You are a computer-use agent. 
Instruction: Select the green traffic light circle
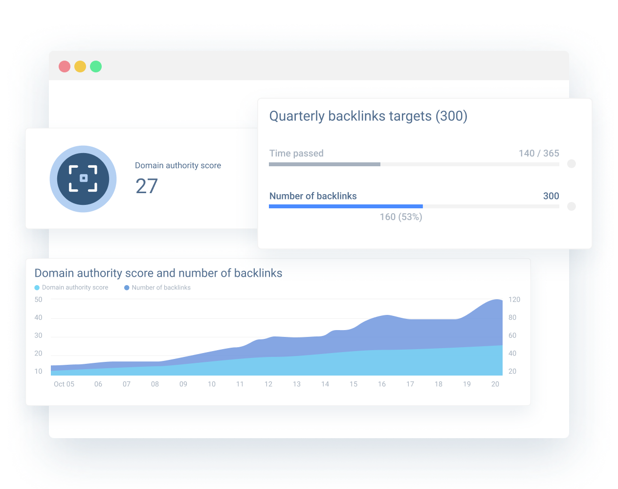[x=96, y=67]
